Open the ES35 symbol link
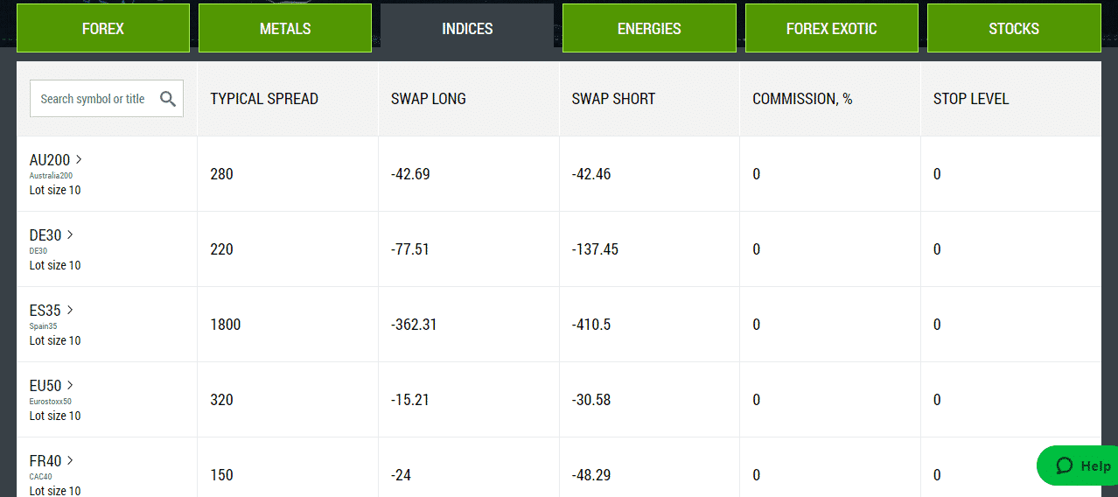Viewport: 1118px width, 497px height. click(x=46, y=310)
